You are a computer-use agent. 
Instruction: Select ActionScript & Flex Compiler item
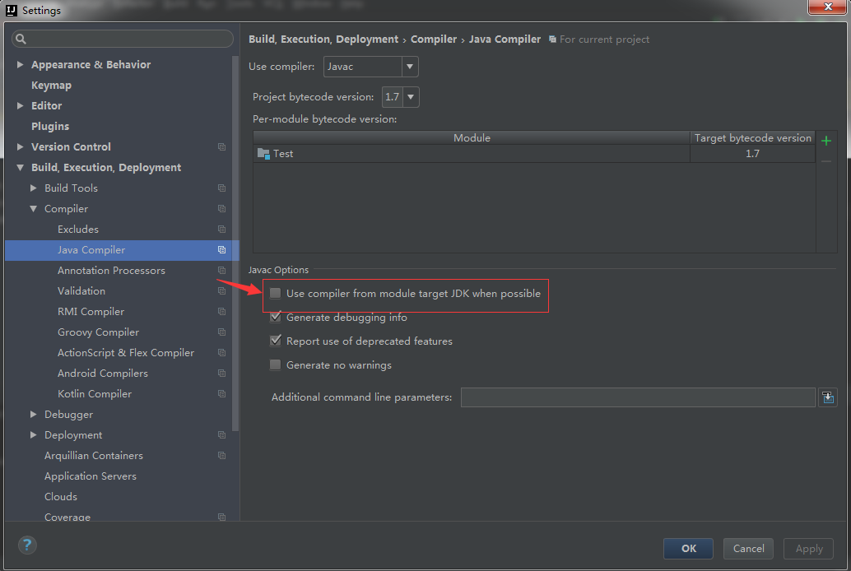[126, 352]
